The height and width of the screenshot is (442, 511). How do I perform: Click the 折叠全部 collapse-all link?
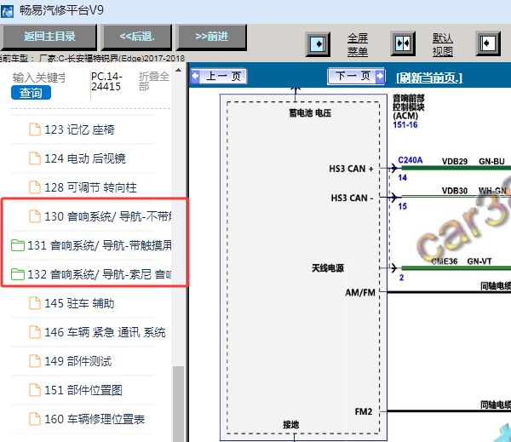pyautogui.click(x=154, y=82)
